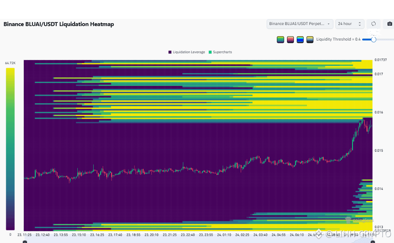Click the 23, 18:55 time axis label
This screenshot has width=394, height=243.
pyautogui.click(x=133, y=235)
